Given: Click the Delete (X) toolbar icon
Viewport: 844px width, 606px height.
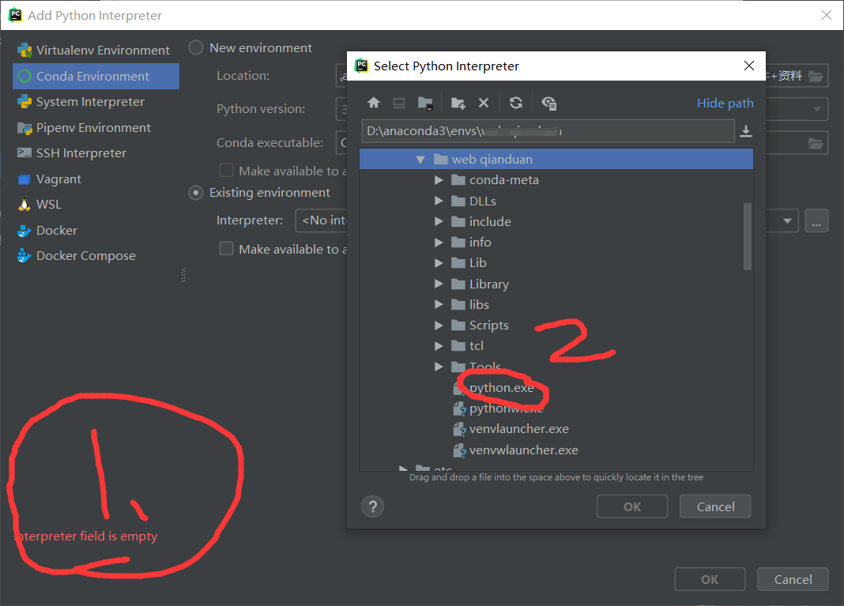Looking at the screenshot, I should (x=484, y=103).
